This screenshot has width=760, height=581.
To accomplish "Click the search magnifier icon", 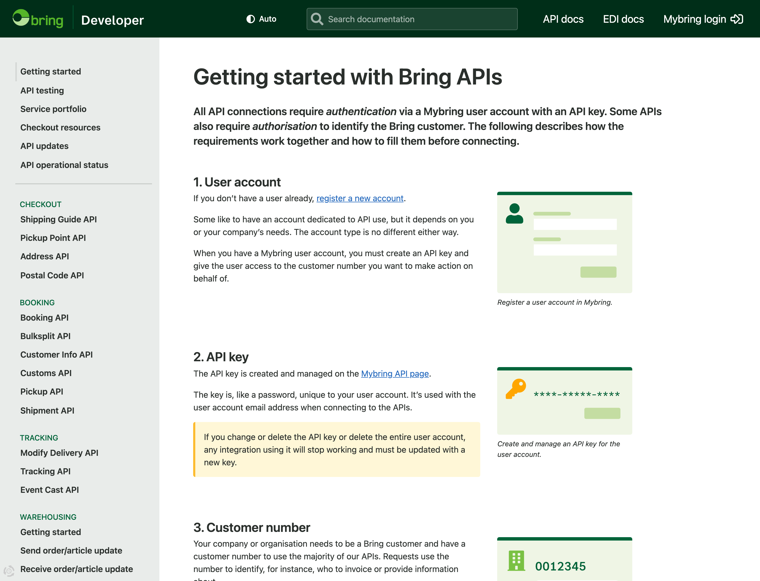I will pyautogui.click(x=317, y=19).
